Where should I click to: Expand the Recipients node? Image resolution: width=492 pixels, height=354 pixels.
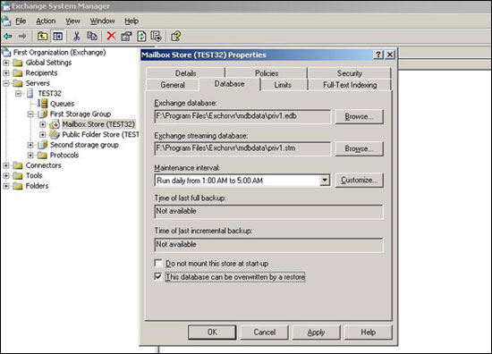tap(6, 73)
